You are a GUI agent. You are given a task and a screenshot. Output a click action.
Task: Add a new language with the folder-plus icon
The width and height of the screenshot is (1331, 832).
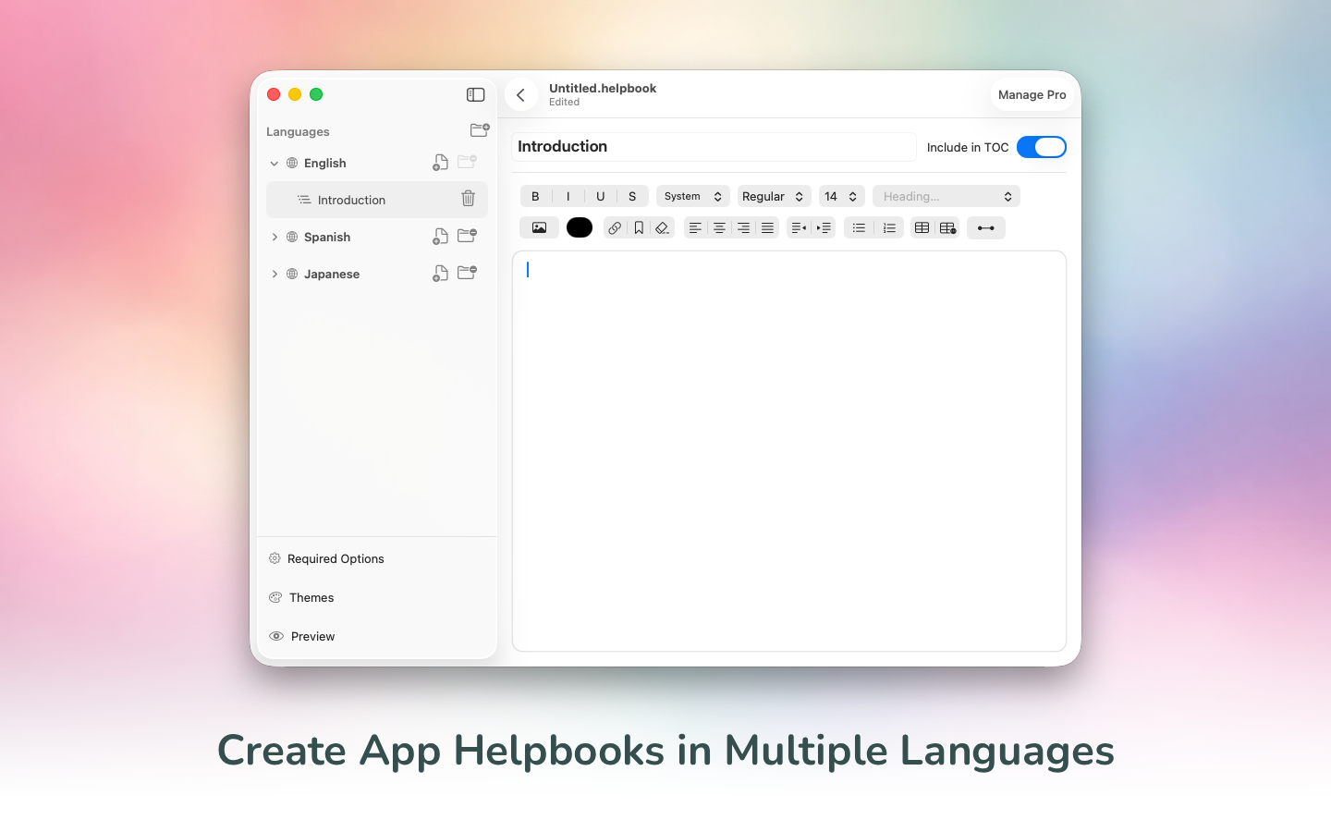tap(479, 130)
